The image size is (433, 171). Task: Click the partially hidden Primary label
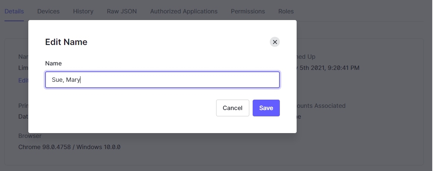click(23, 106)
